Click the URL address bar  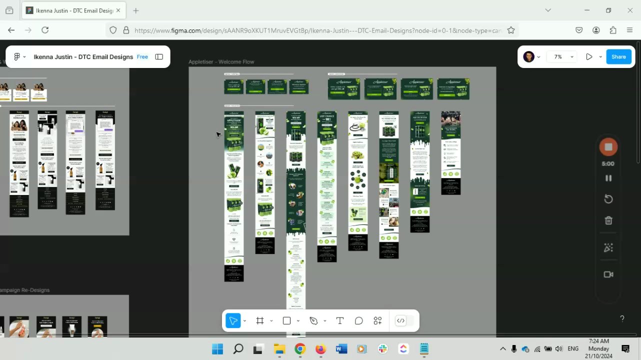(317, 30)
